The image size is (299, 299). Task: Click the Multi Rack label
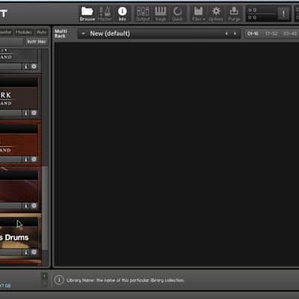click(61, 34)
